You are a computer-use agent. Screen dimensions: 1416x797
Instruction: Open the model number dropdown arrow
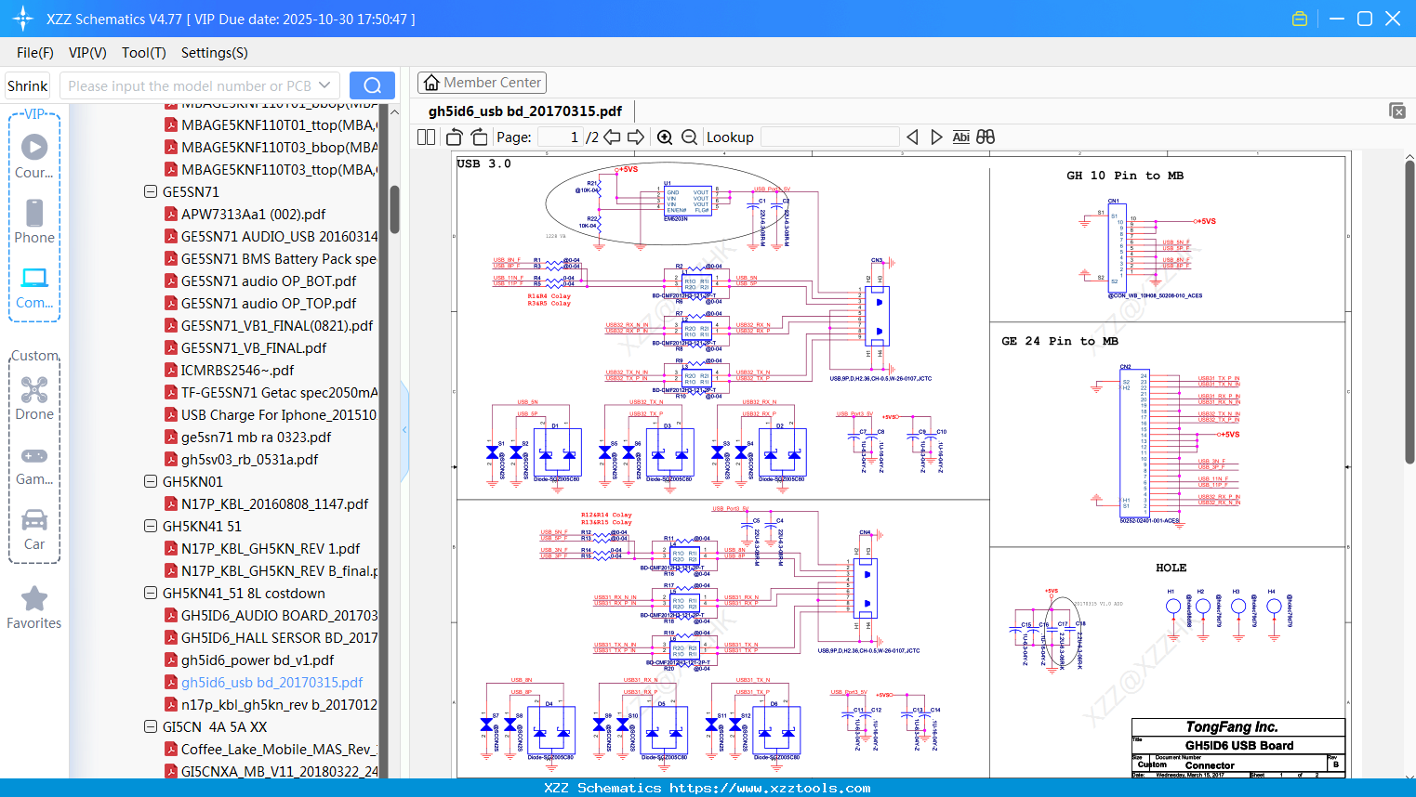324,85
